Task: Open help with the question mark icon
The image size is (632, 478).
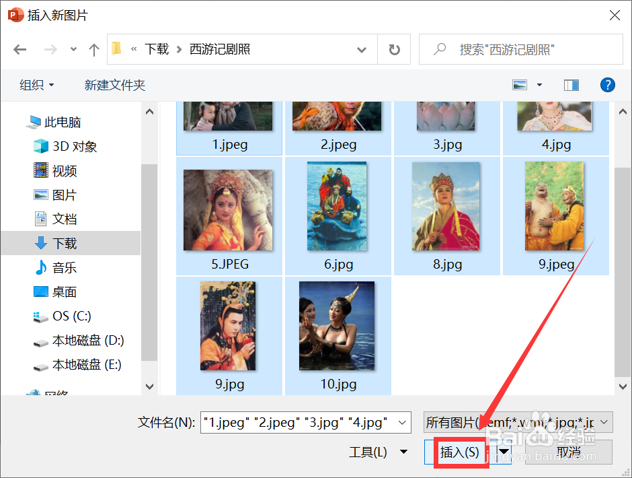Action: click(607, 85)
